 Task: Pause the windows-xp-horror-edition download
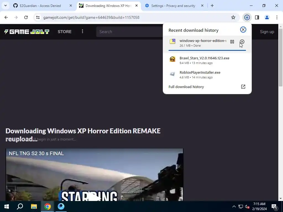[x=232, y=42]
